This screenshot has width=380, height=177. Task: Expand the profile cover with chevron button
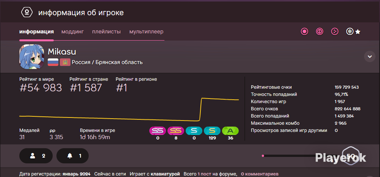(x=369, y=56)
